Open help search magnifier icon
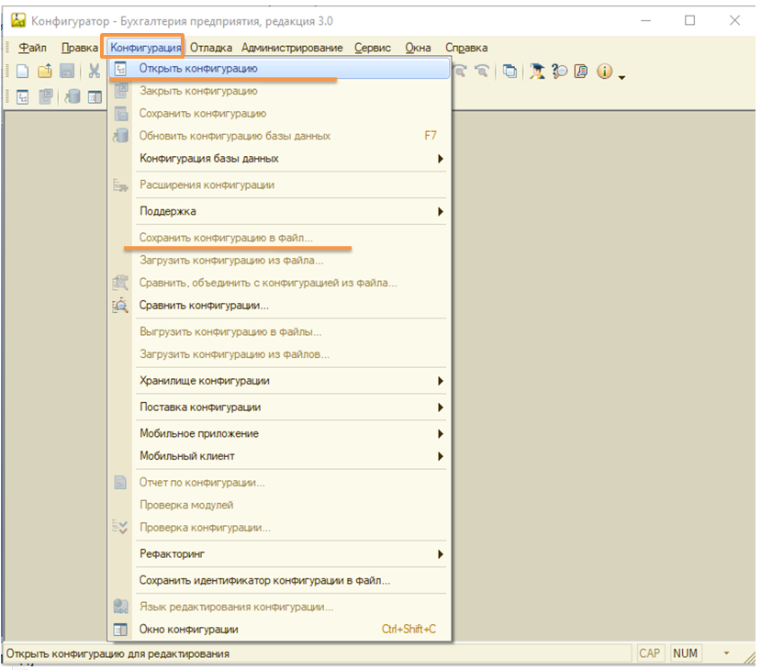761x670 pixels. click(x=560, y=72)
